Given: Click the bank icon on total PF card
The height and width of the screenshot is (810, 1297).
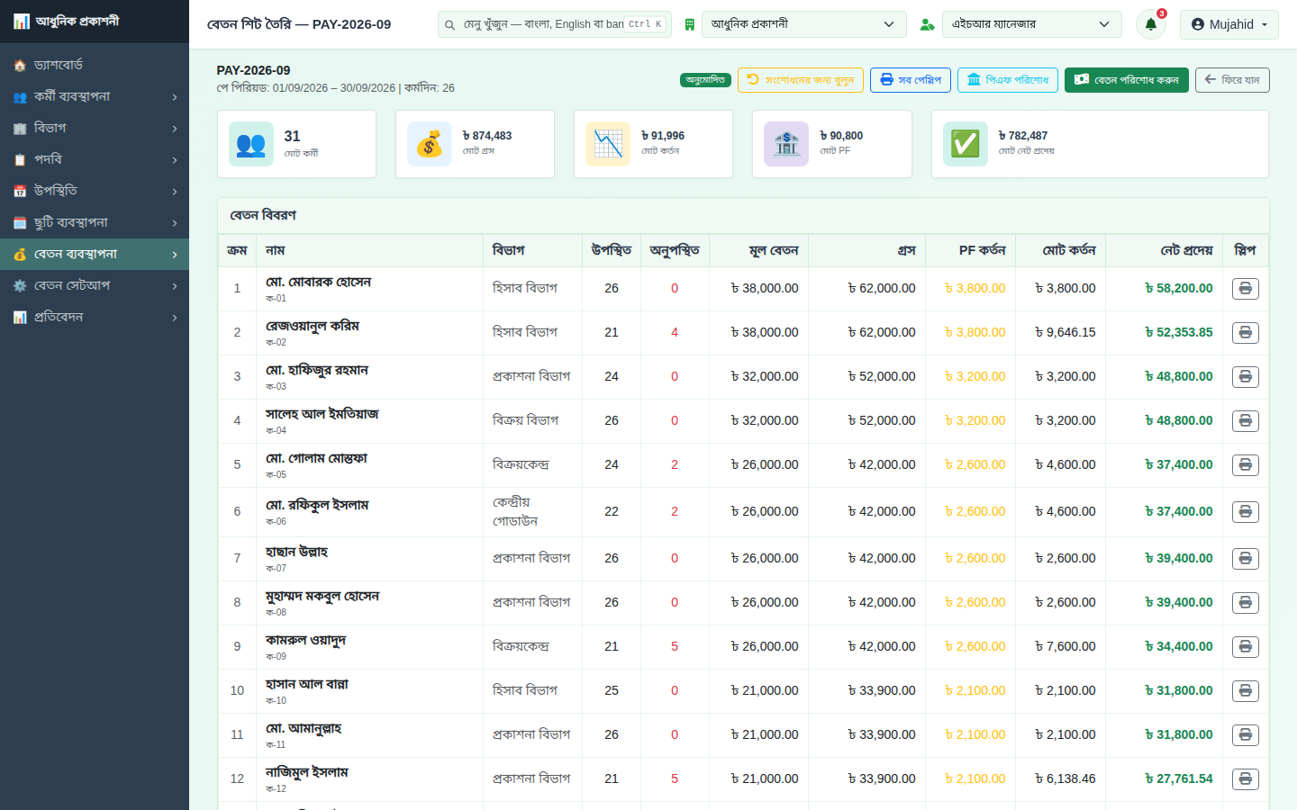Looking at the screenshot, I should tap(786, 144).
